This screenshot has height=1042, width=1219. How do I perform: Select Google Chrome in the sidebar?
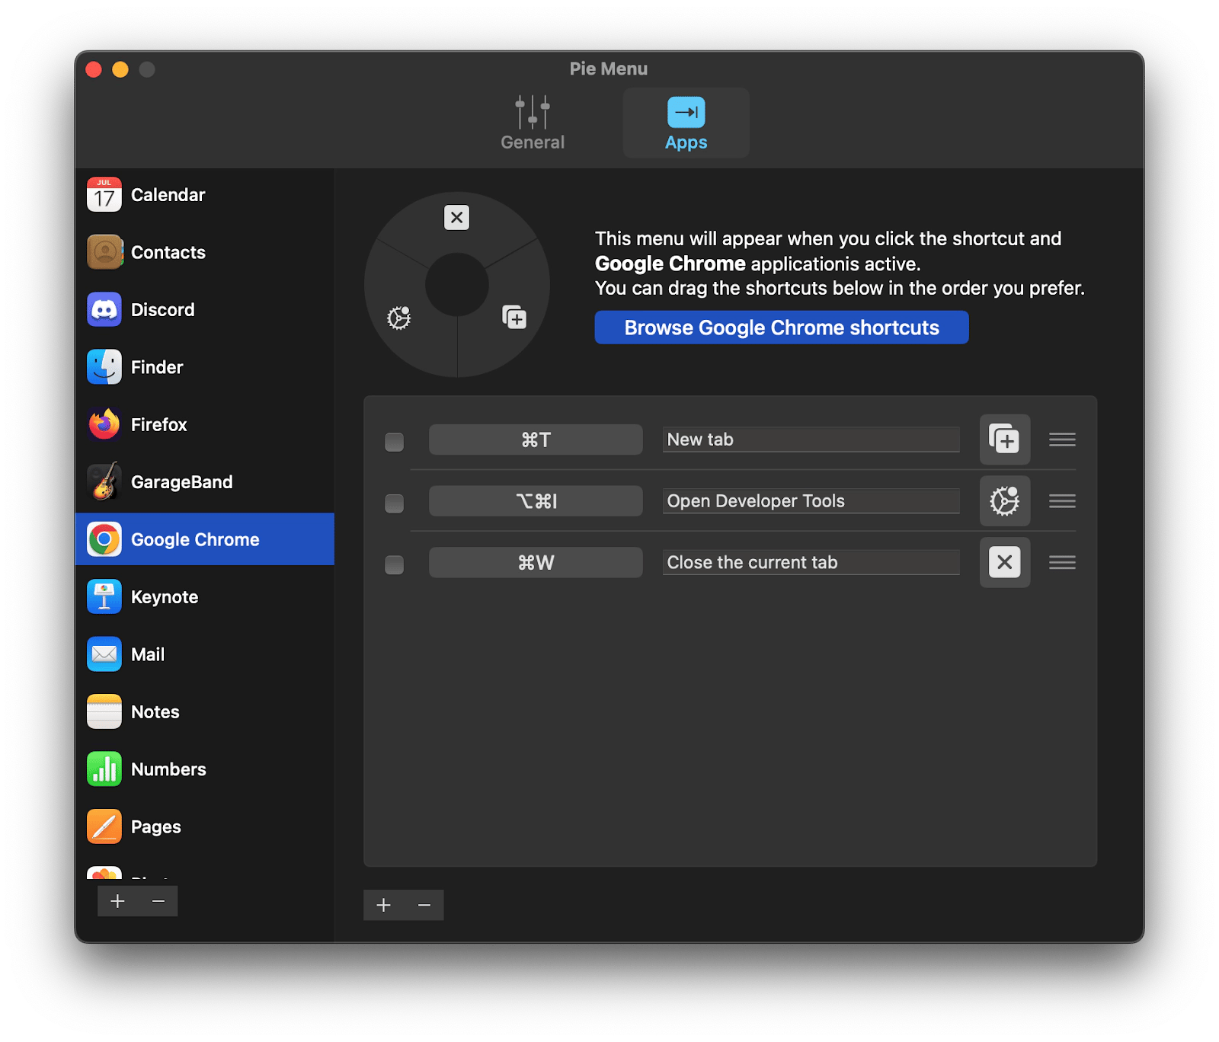click(x=204, y=539)
